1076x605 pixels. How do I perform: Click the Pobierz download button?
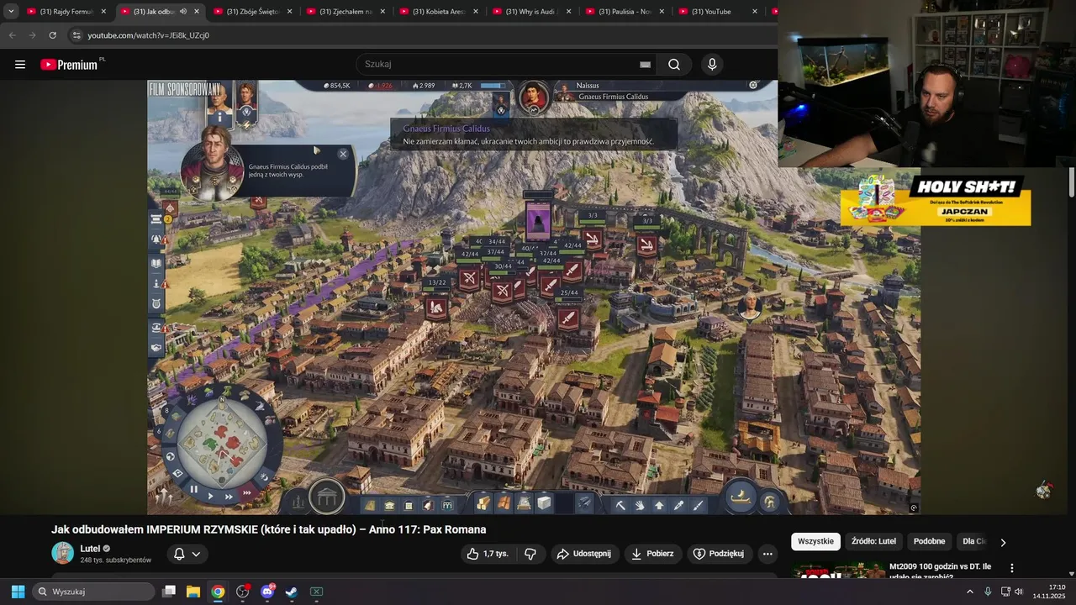click(x=652, y=554)
